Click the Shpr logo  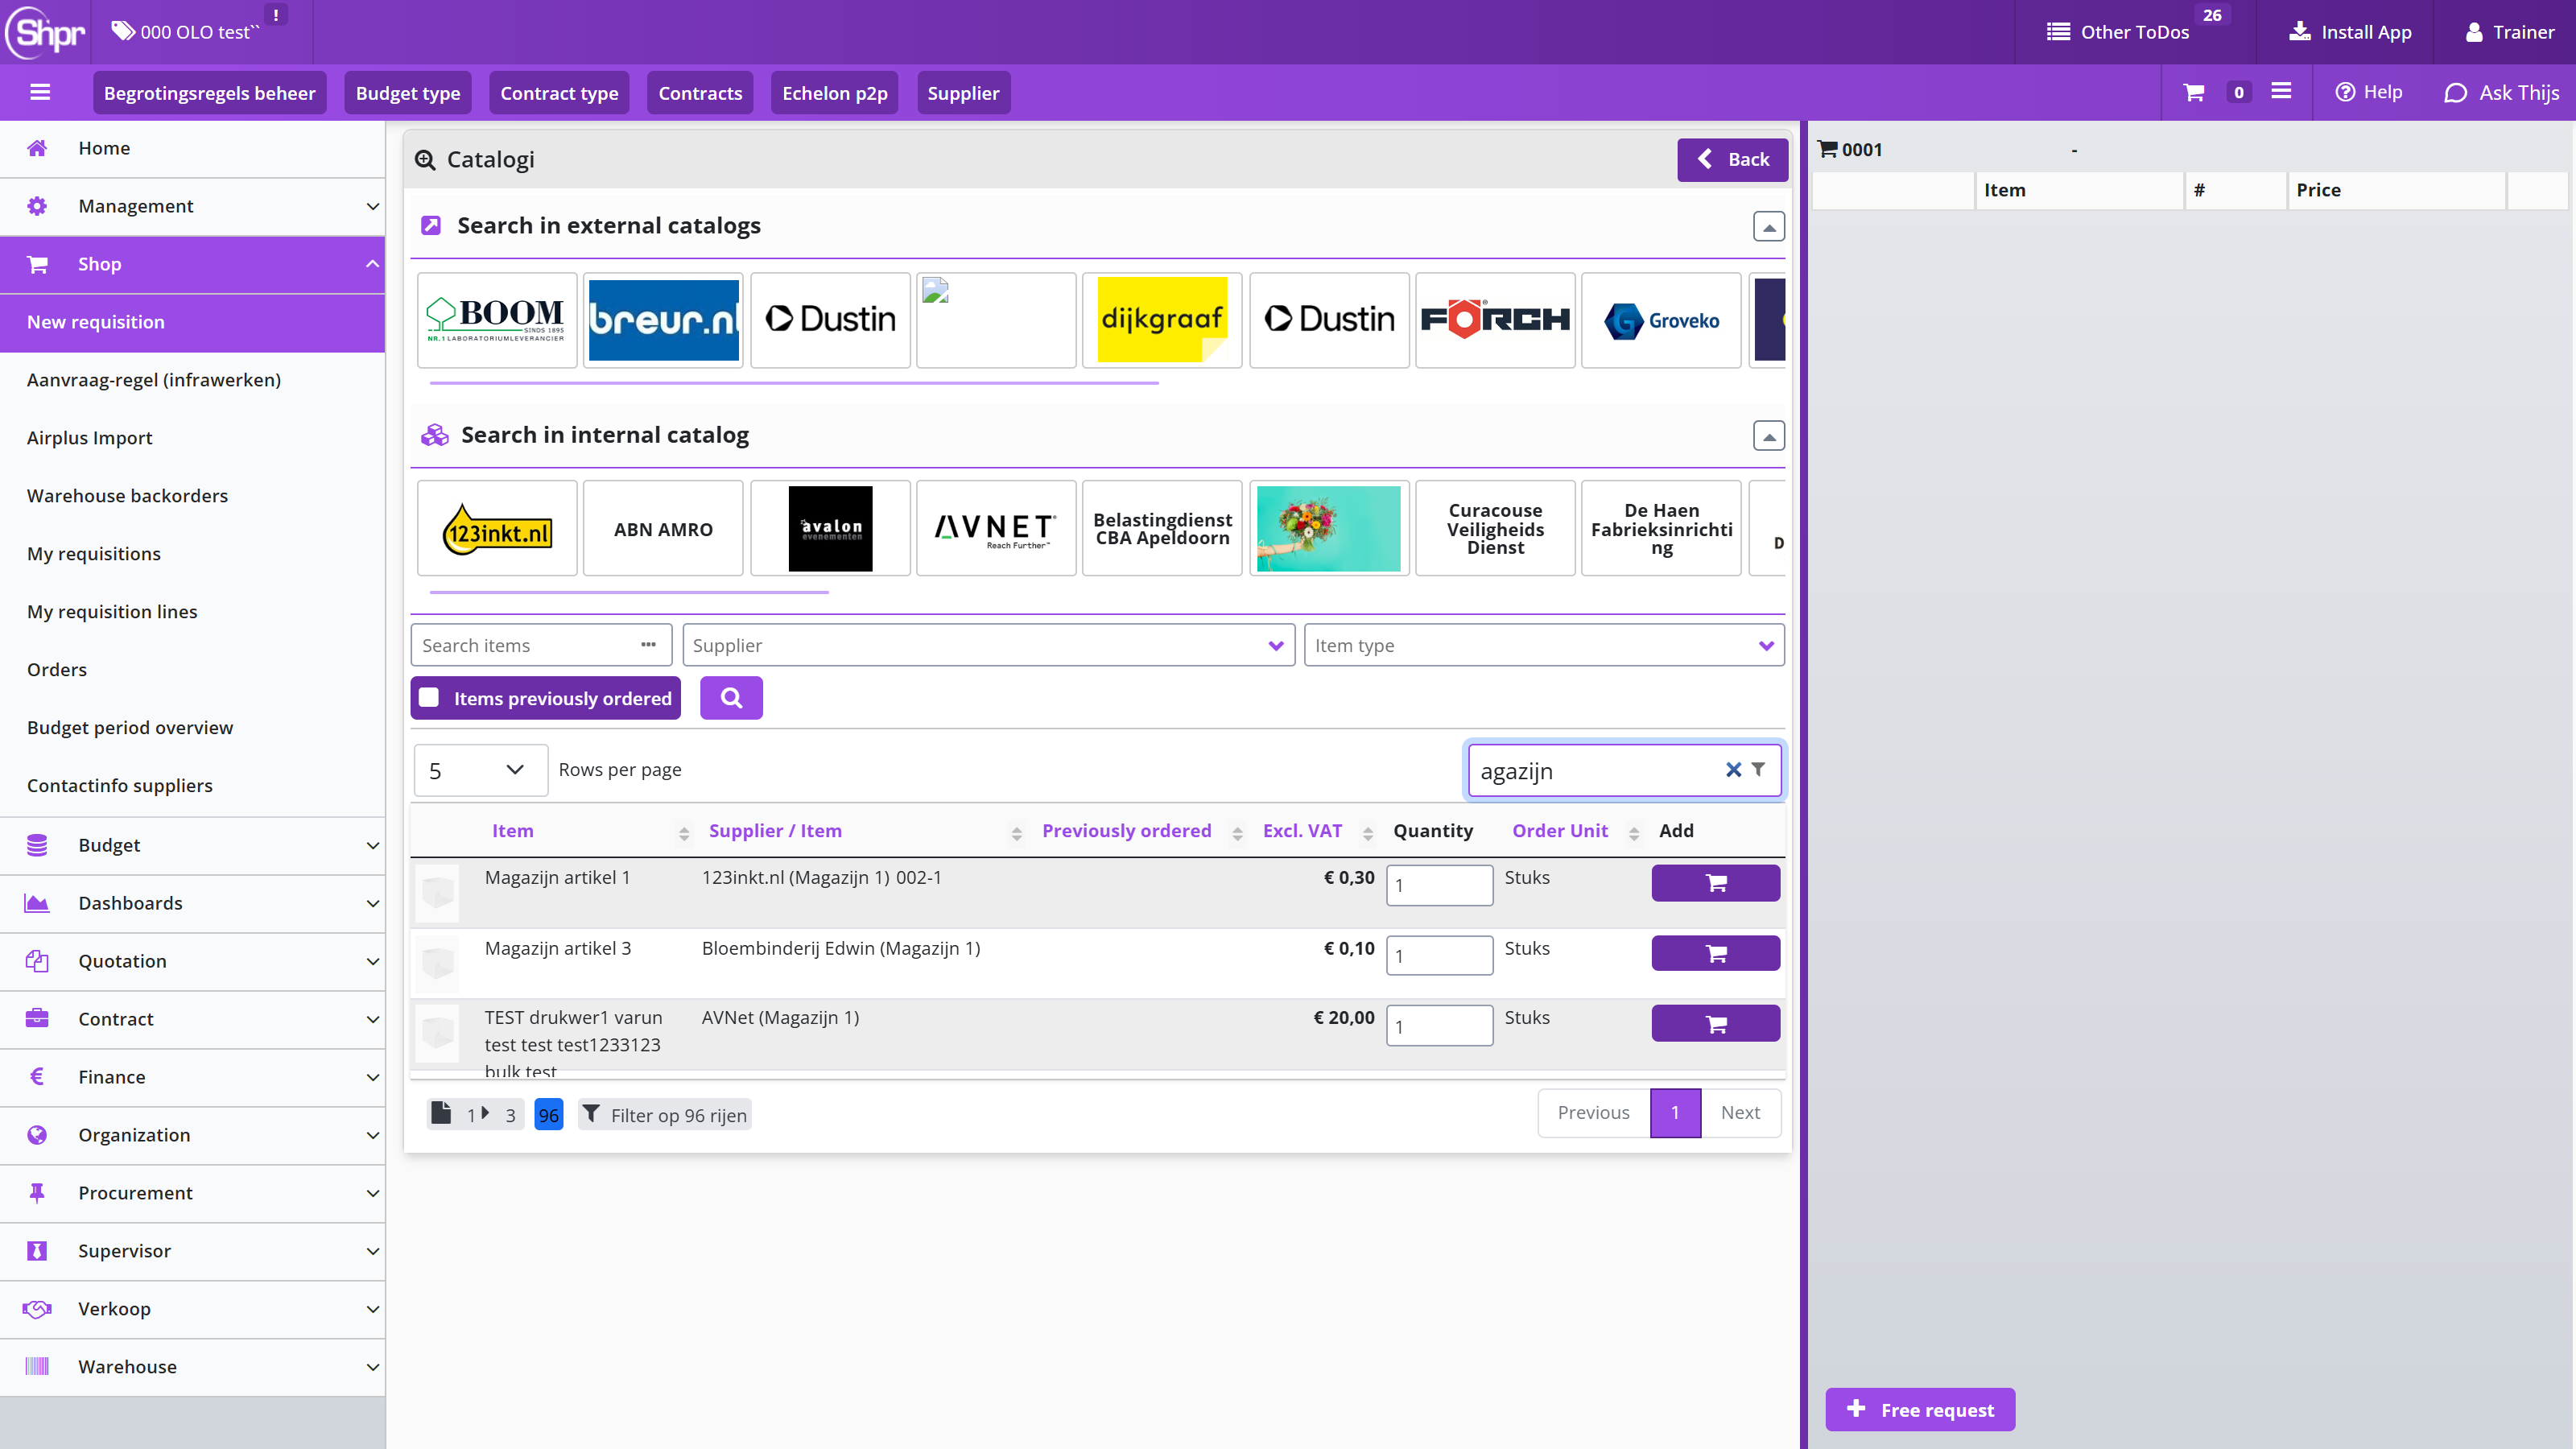point(46,32)
